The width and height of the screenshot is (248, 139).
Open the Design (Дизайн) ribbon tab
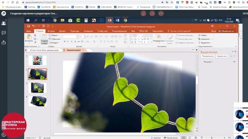point(62,31)
